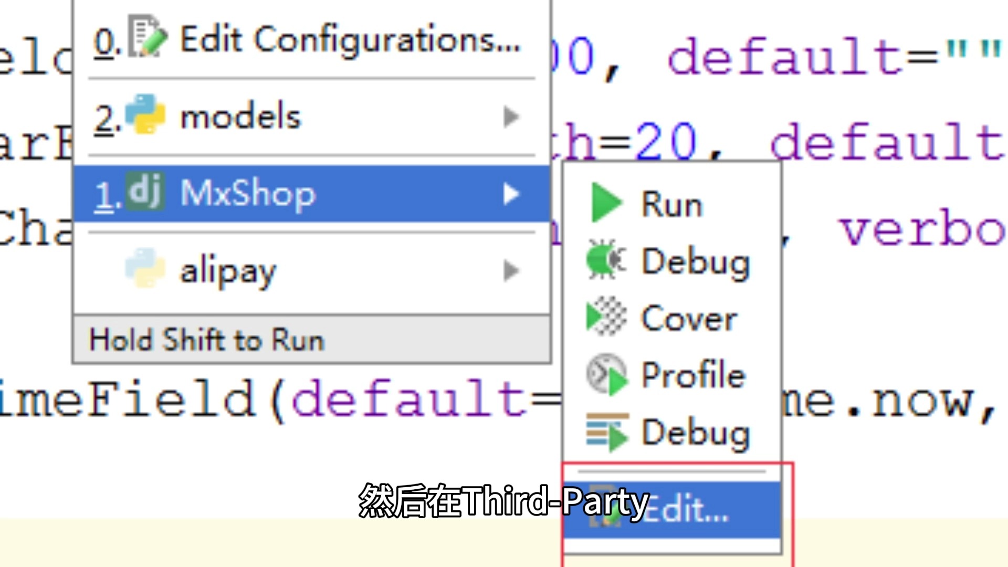This screenshot has width=1008, height=567.
Task: Choose Cover to run with coverage
Action: tap(672, 318)
